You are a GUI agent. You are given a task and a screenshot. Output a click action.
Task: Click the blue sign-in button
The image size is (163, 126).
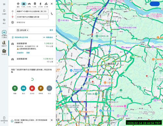155,4
